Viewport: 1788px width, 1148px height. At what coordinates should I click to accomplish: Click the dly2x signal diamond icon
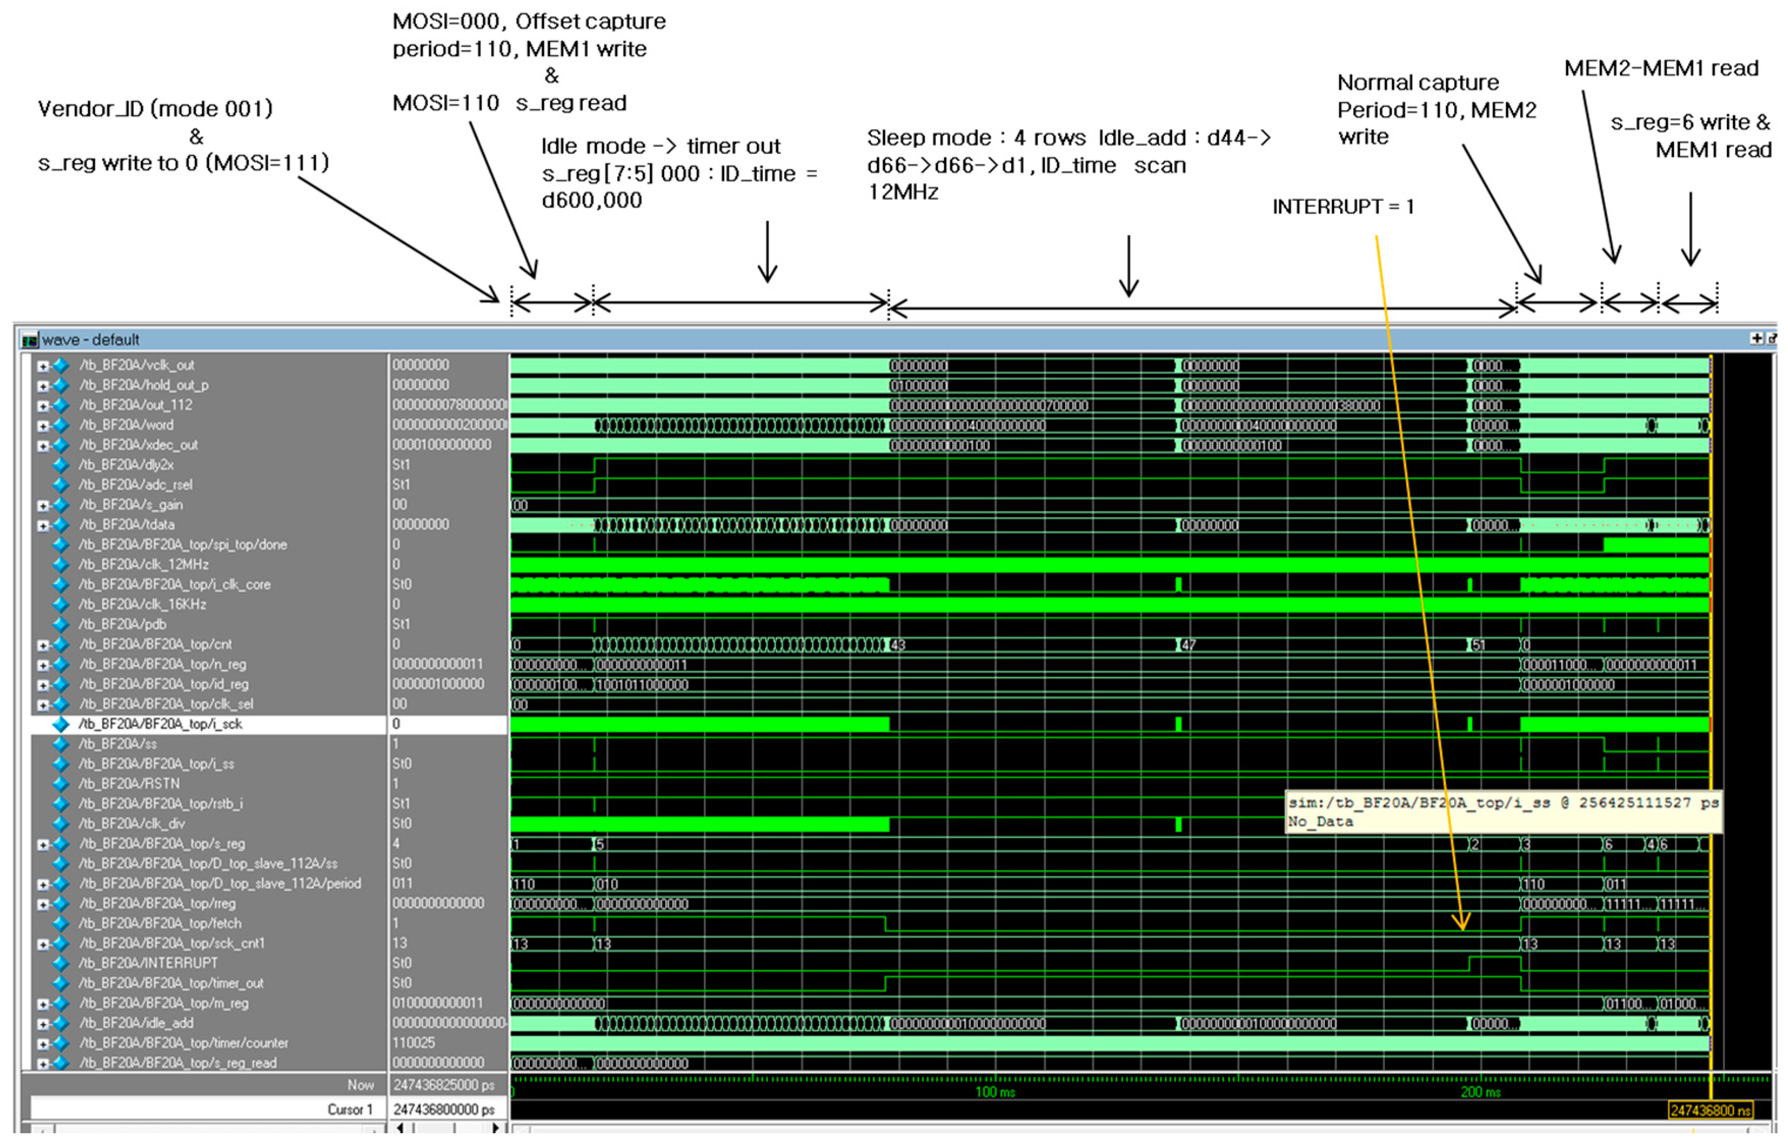click(x=61, y=465)
